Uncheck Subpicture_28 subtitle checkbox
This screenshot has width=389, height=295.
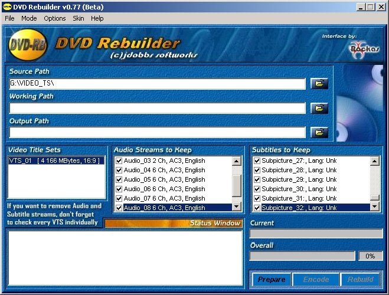click(x=257, y=170)
